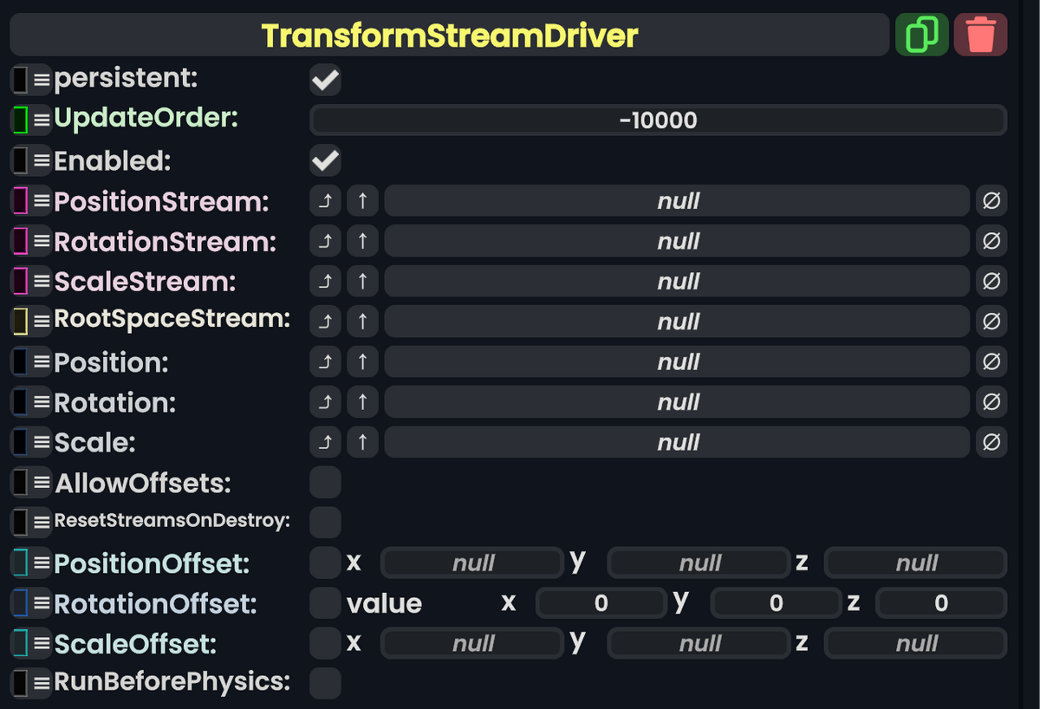The image size is (1040, 709).
Task: Check ResetStreamsOnDestroy
Action: 325,521
